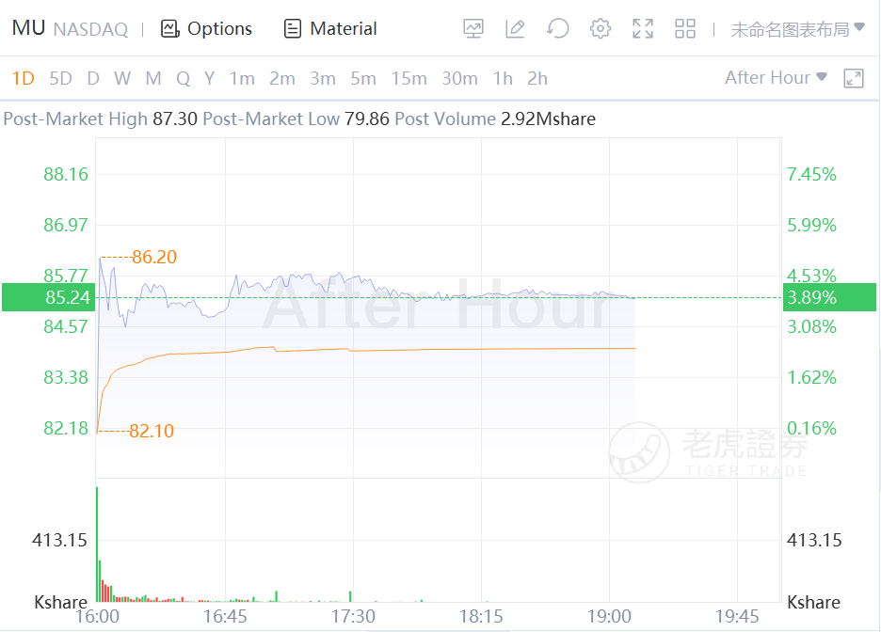Choose the W weekly timeframe

122,78
